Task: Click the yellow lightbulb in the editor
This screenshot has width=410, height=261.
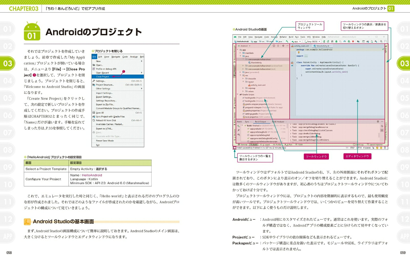Action: tap(299, 53)
